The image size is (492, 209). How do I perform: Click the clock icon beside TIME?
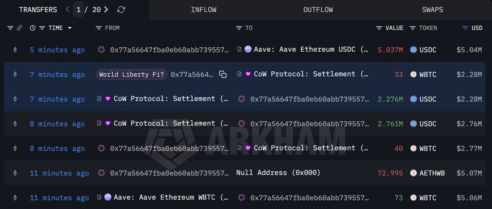point(33,28)
